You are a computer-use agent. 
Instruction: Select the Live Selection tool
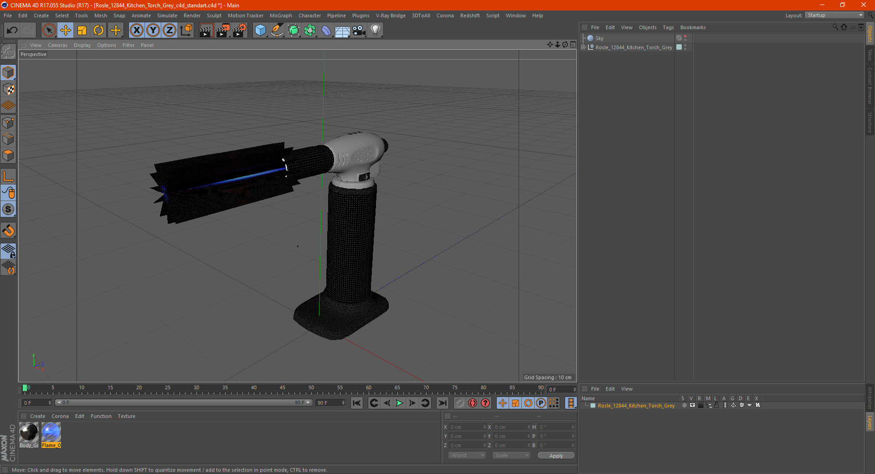tap(49, 31)
